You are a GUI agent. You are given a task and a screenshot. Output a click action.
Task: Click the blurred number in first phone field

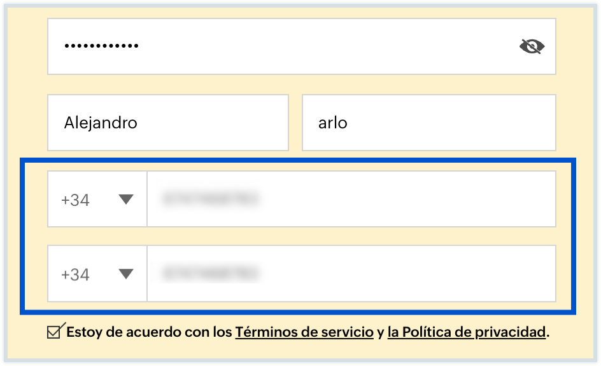(x=210, y=200)
